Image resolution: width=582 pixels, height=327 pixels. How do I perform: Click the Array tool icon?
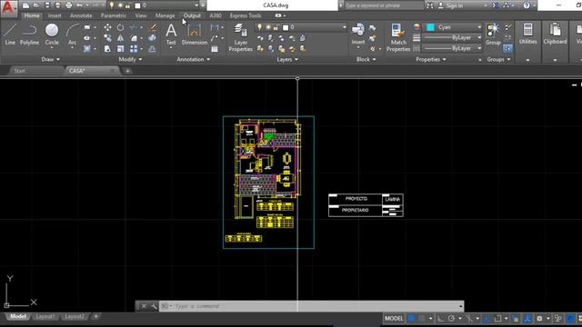coord(134,49)
